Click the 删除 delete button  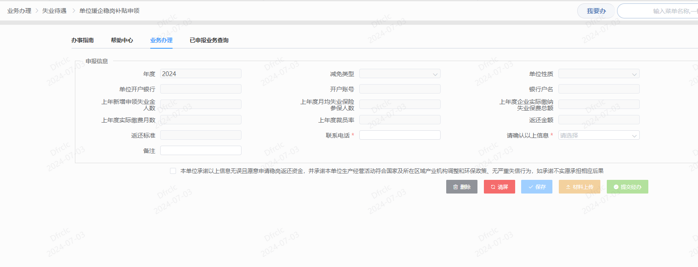coord(462,187)
